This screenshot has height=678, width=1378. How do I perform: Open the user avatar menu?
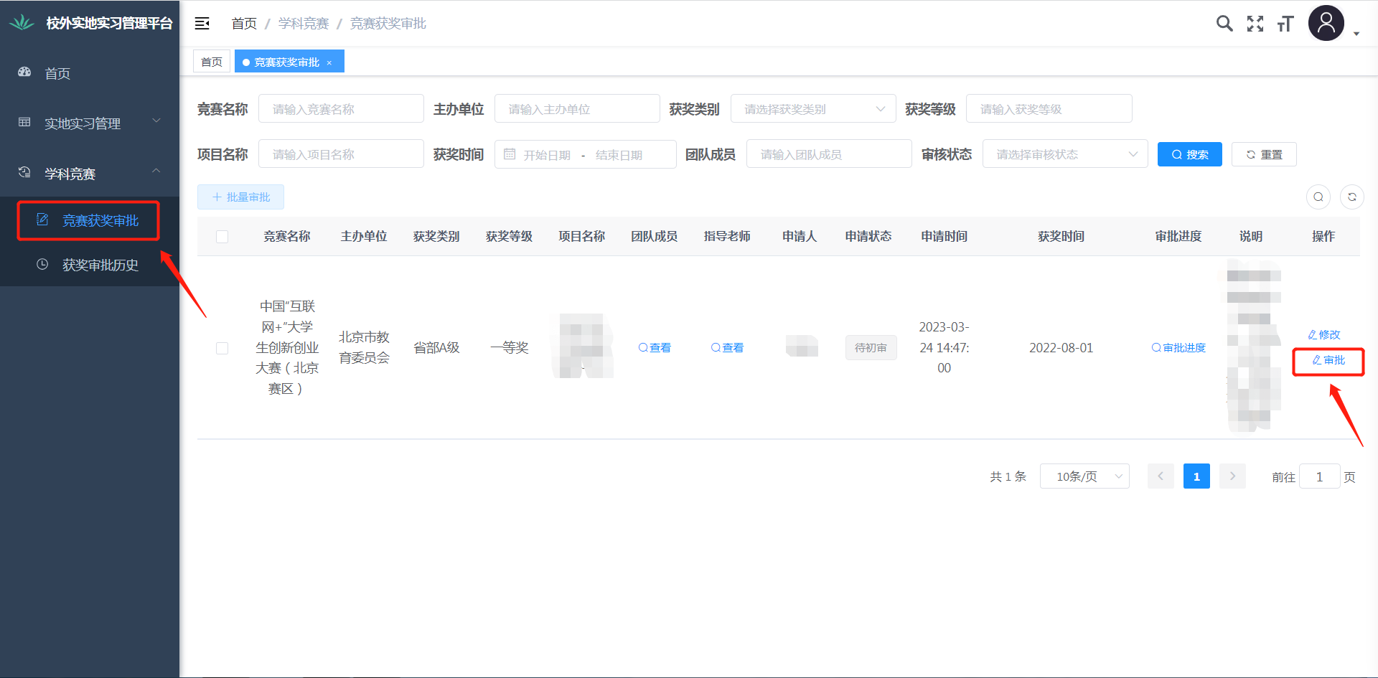[1326, 24]
